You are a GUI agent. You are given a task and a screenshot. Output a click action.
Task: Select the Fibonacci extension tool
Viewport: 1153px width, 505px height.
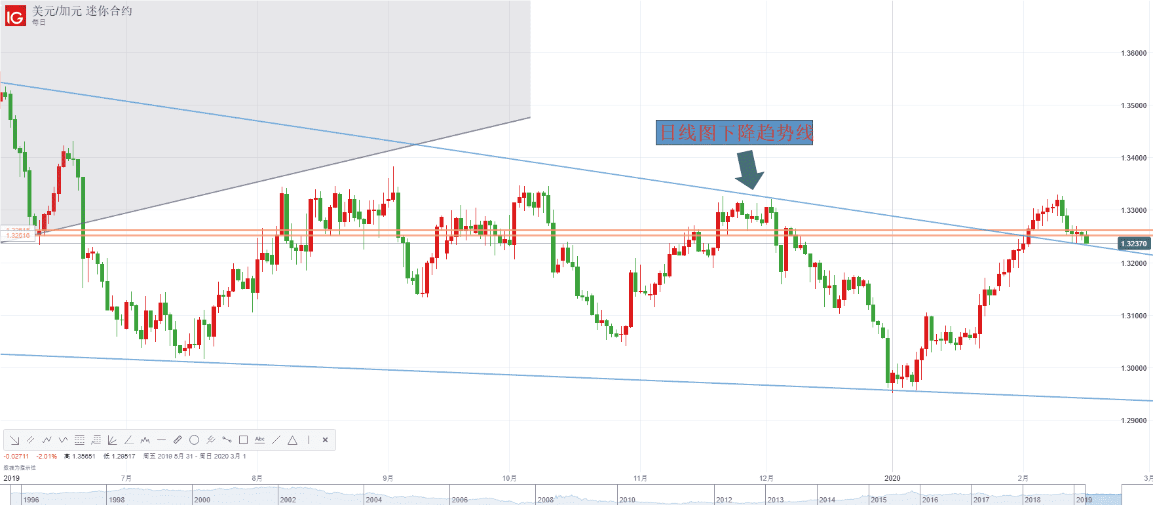click(x=96, y=440)
